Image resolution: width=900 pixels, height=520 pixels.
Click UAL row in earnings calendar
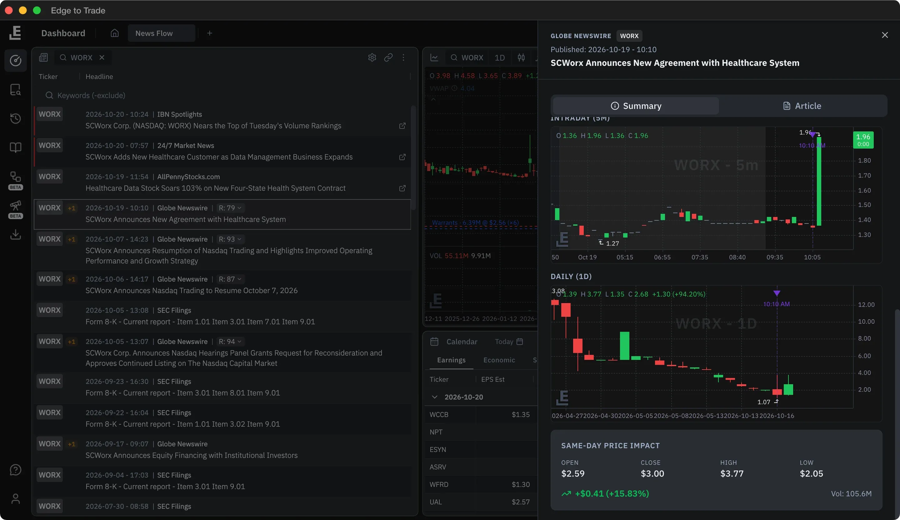[481, 502]
